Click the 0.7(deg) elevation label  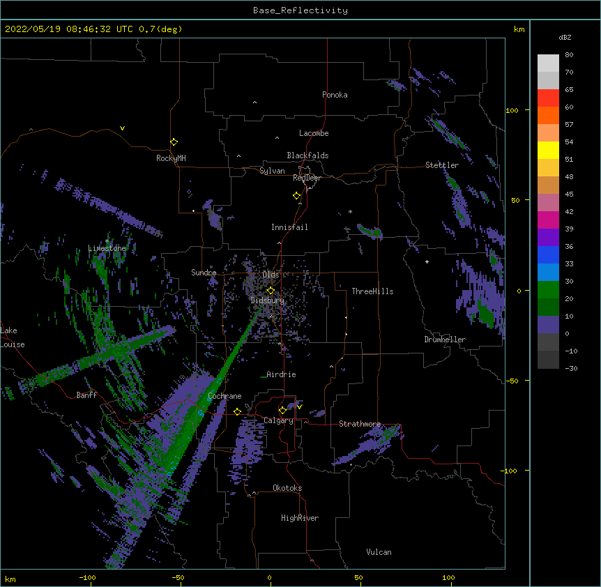(x=160, y=29)
